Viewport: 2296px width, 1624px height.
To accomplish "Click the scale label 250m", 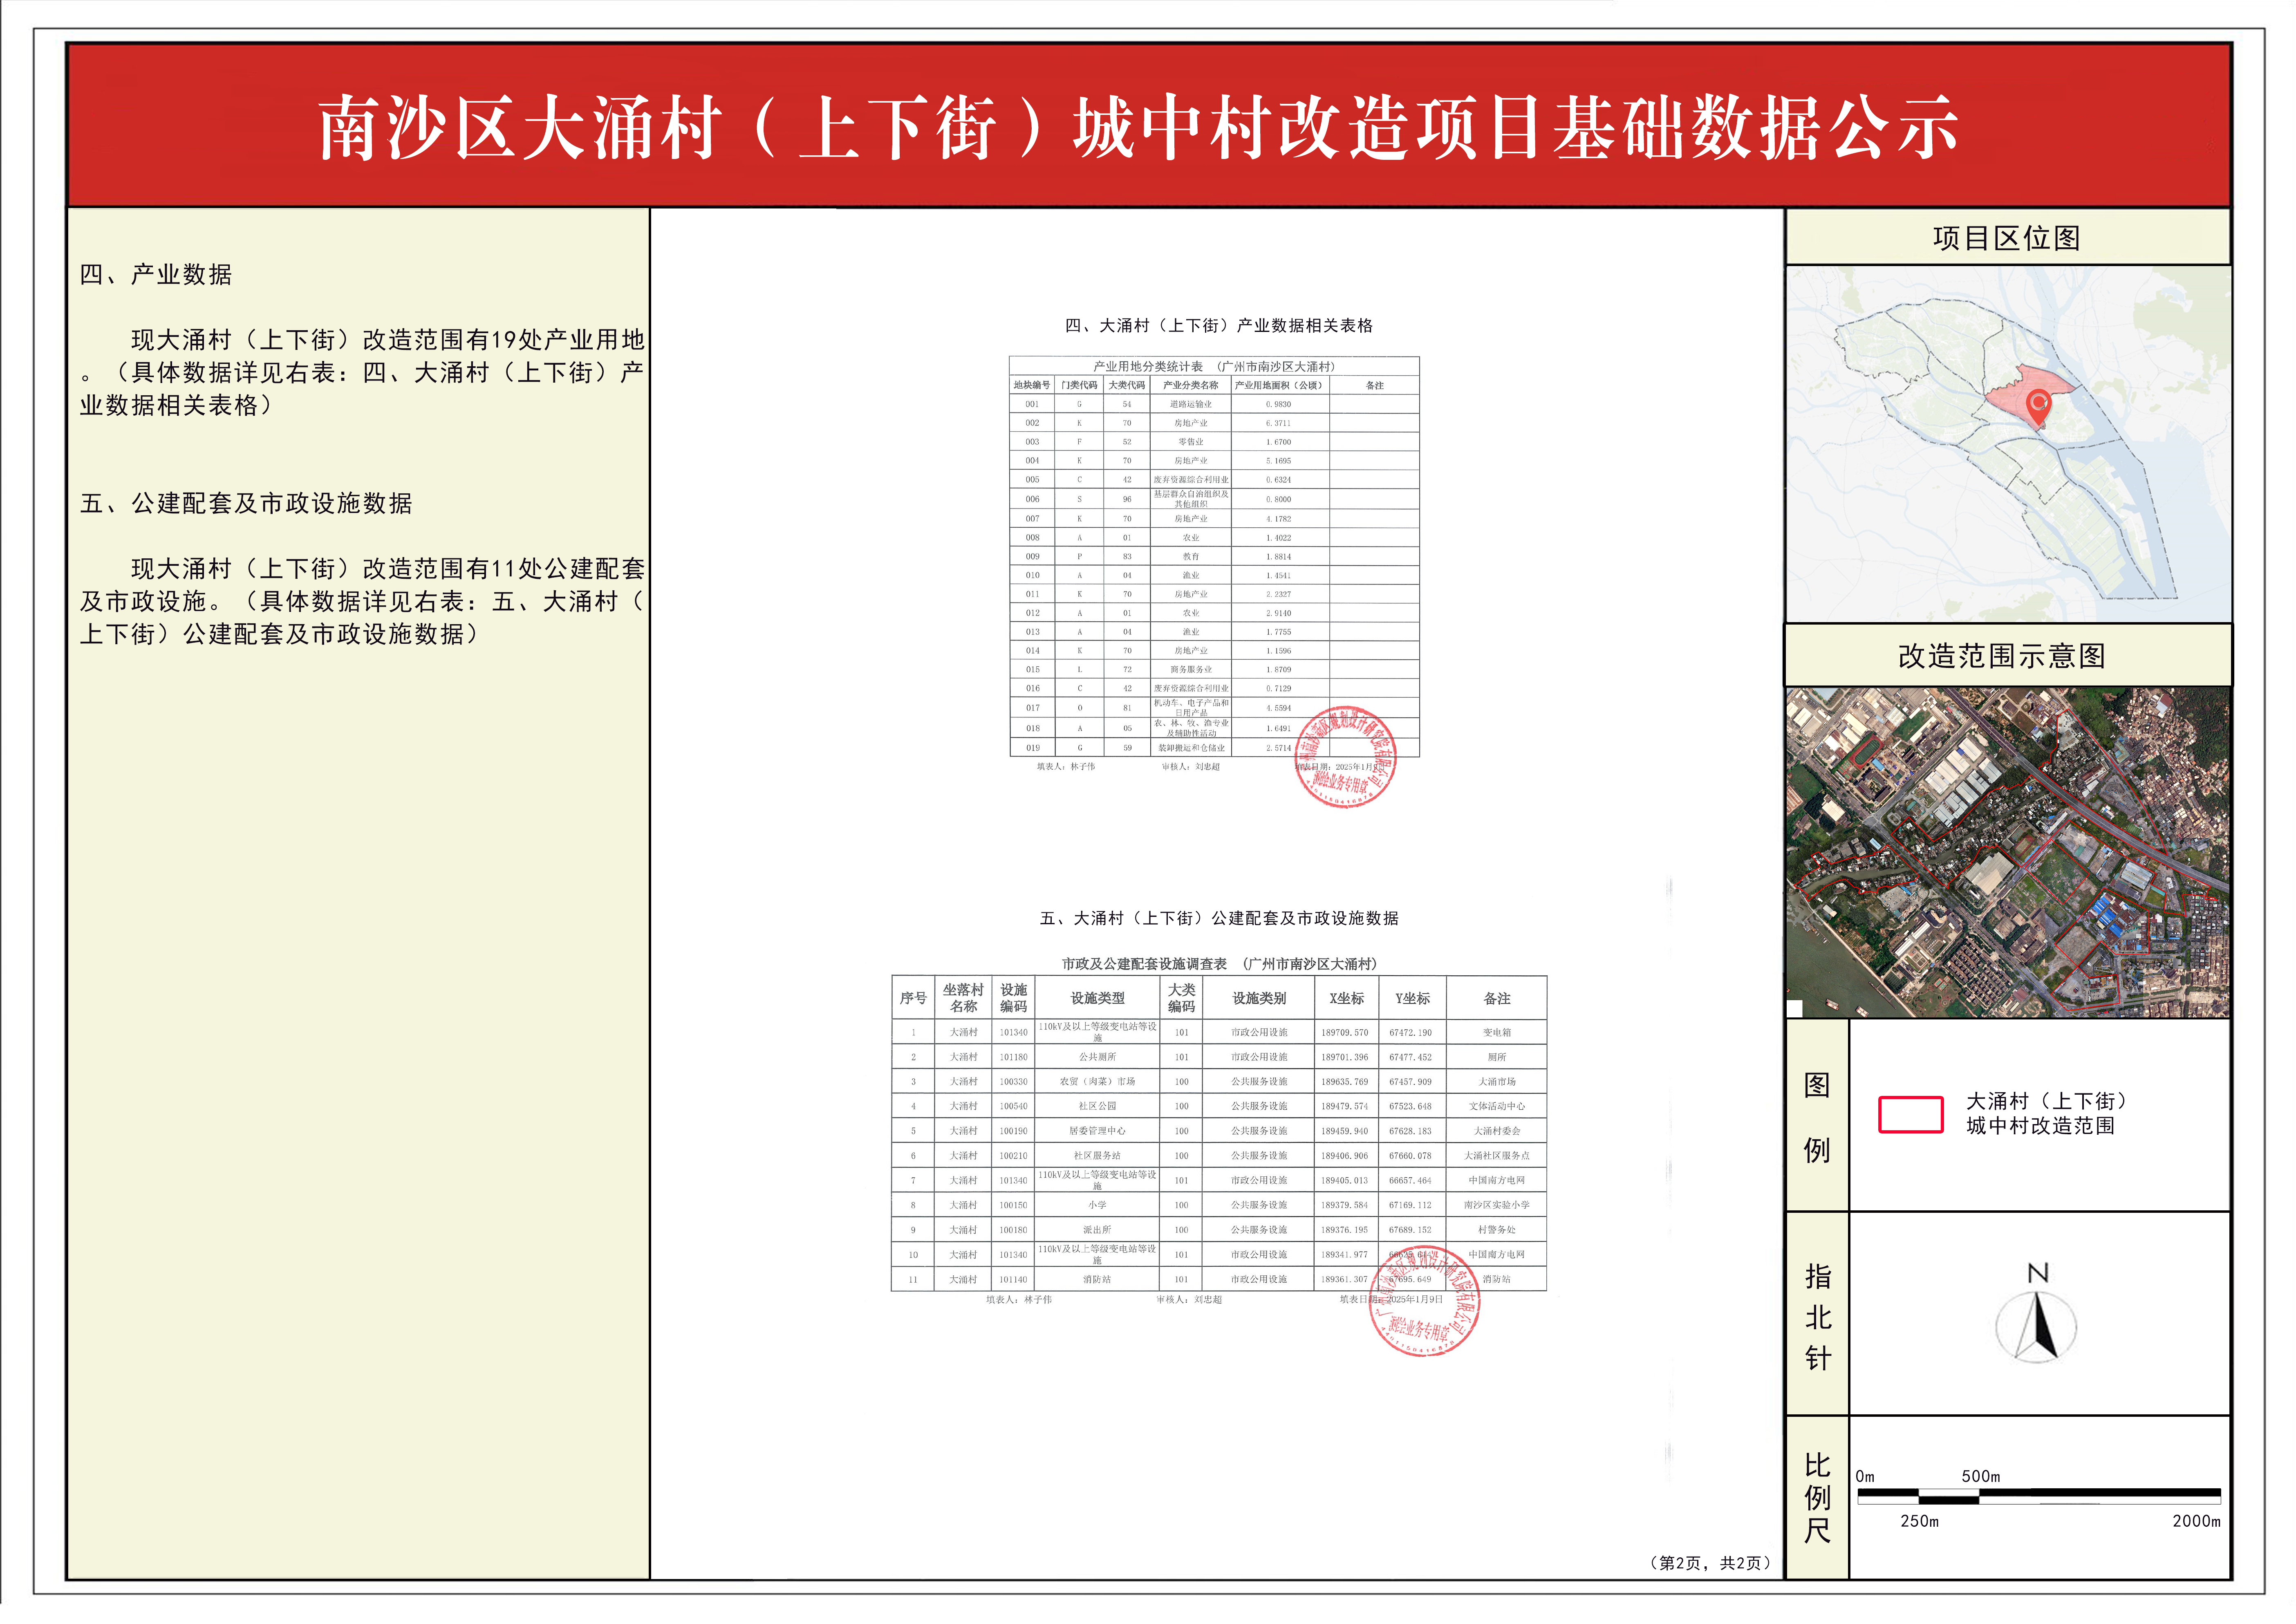I will [x=1919, y=1521].
